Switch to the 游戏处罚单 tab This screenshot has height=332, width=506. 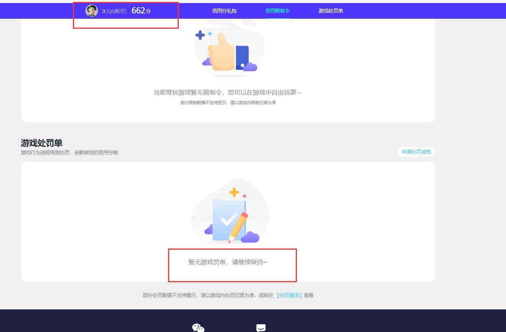point(331,11)
